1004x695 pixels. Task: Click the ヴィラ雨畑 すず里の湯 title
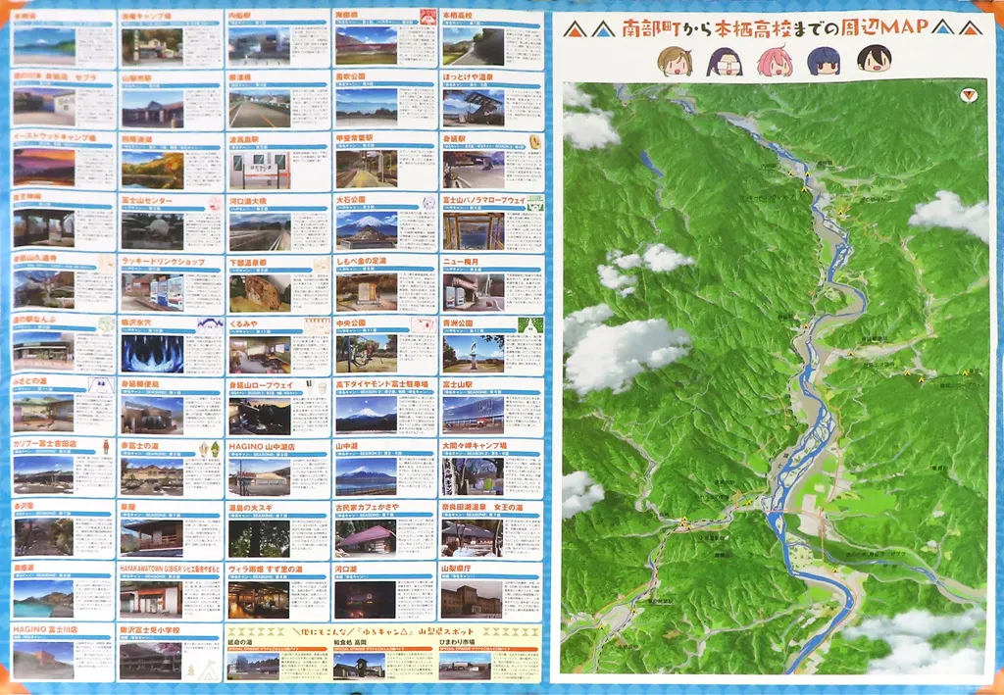coord(267,569)
